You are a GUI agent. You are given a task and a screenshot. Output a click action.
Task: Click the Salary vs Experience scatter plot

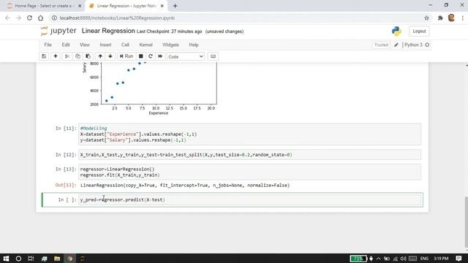click(149, 88)
